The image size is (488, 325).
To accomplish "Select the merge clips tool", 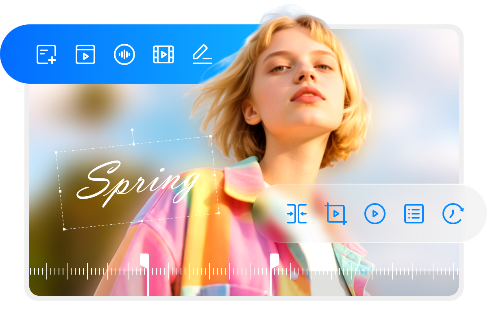I will (x=297, y=214).
